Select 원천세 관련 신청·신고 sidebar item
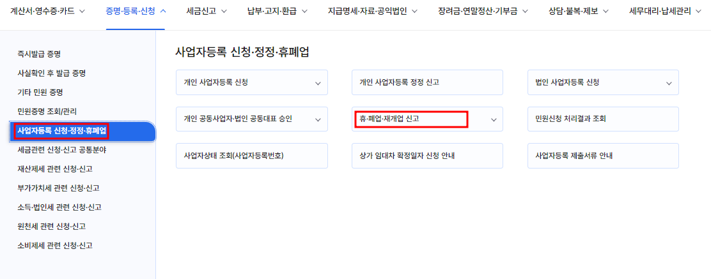Screen dimensions: 711x279 pos(52,226)
